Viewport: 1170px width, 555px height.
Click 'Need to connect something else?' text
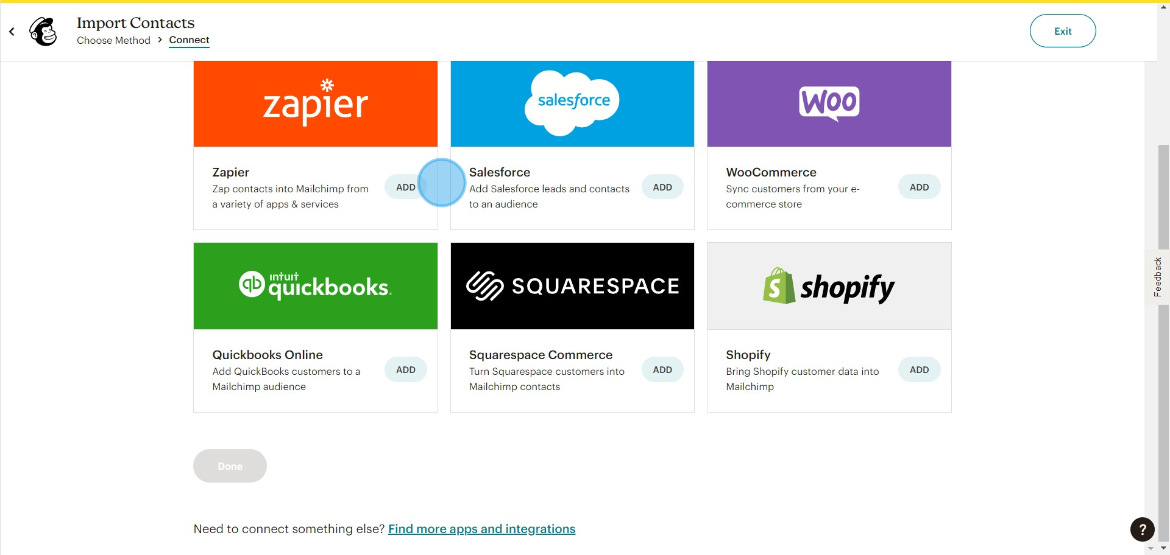pos(289,529)
